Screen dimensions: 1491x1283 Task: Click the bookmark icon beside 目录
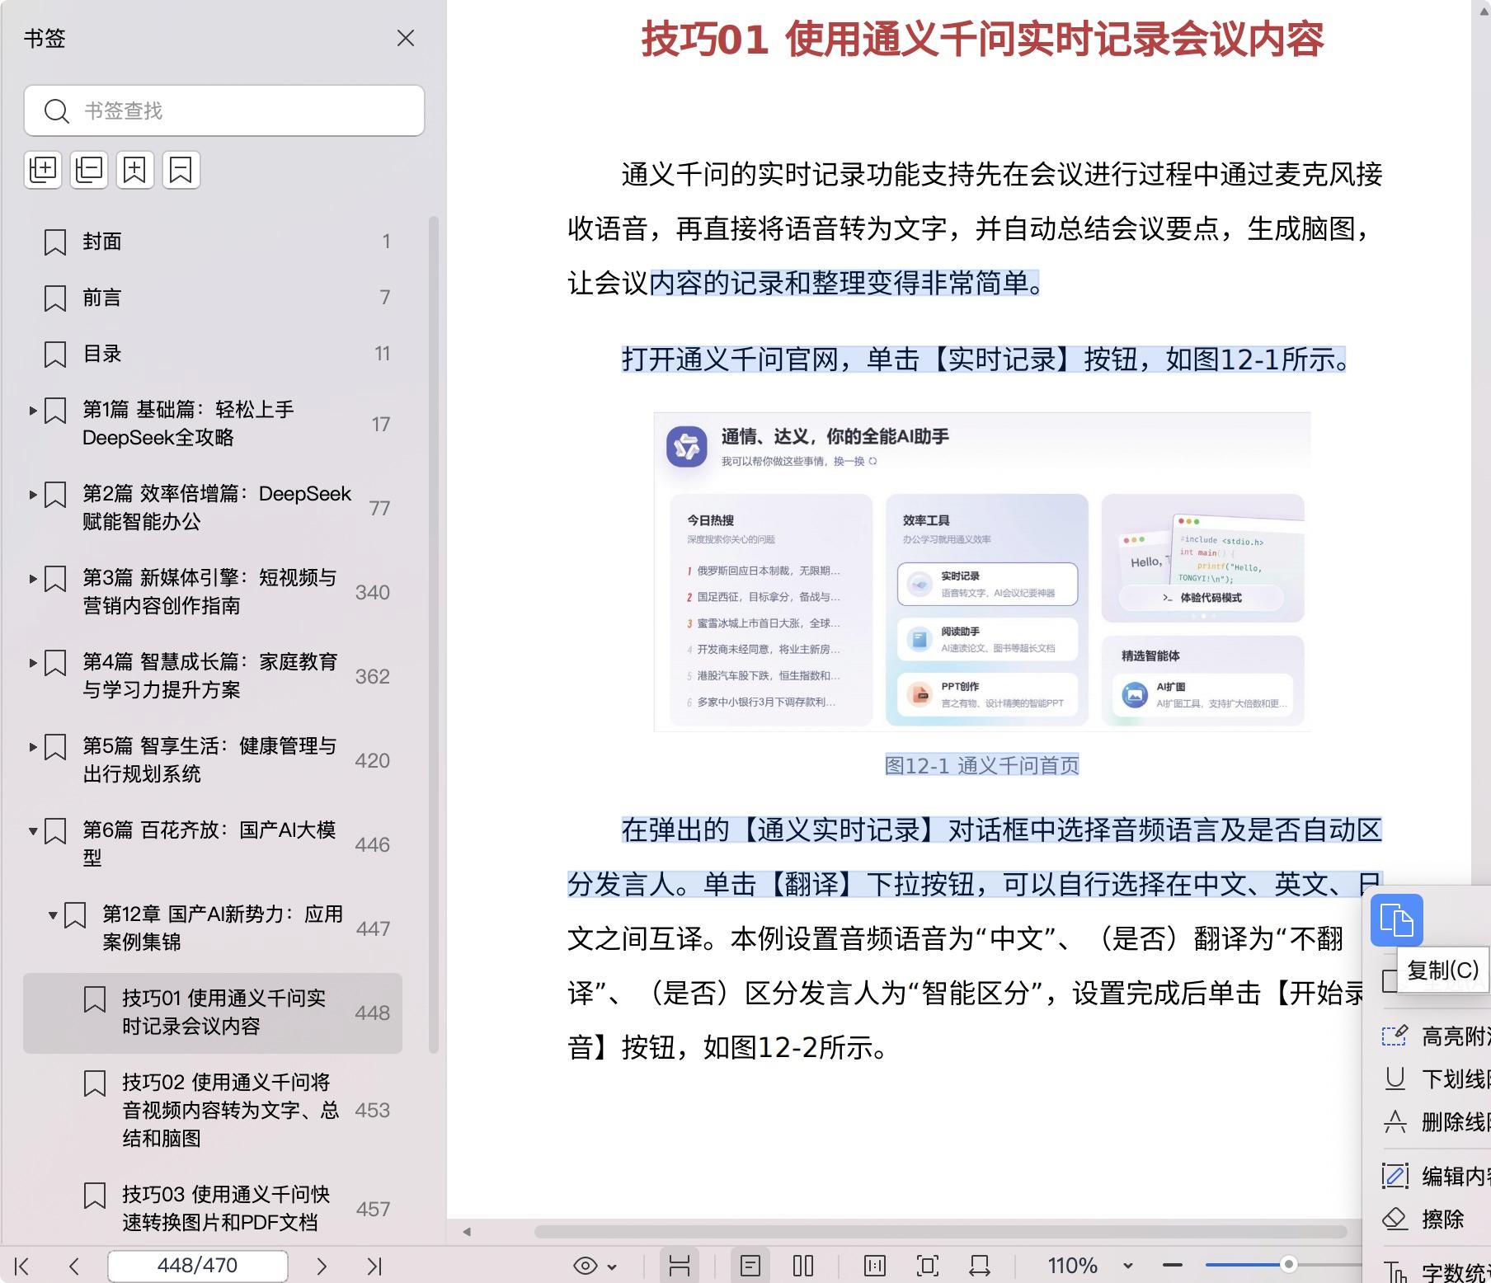click(x=55, y=355)
